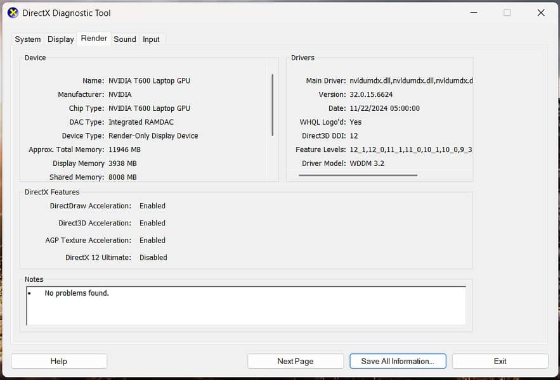Minimize the DirectX Diagnostic Tool window
Viewport: 560px width, 380px height.
tap(474, 13)
